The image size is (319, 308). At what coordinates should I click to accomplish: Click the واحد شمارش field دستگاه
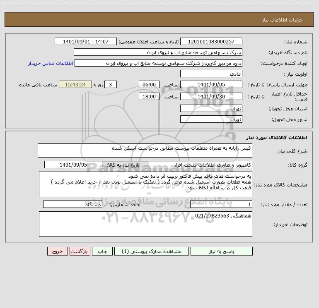72,205
